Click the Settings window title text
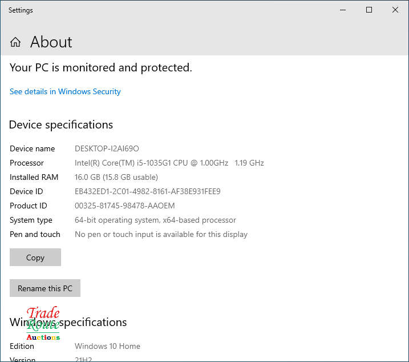 [21, 10]
